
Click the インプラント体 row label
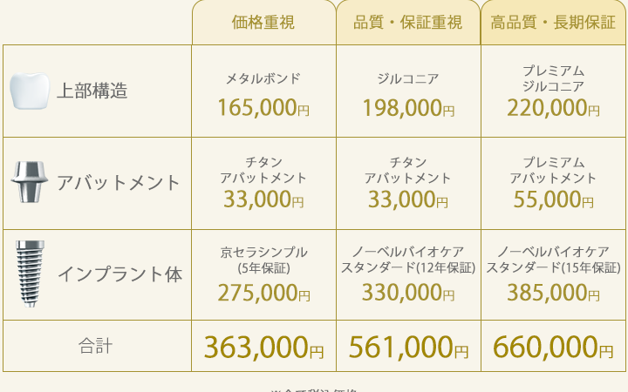[x=119, y=274]
